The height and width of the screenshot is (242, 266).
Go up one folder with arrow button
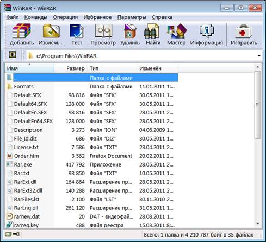pyautogui.click(x=13, y=55)
